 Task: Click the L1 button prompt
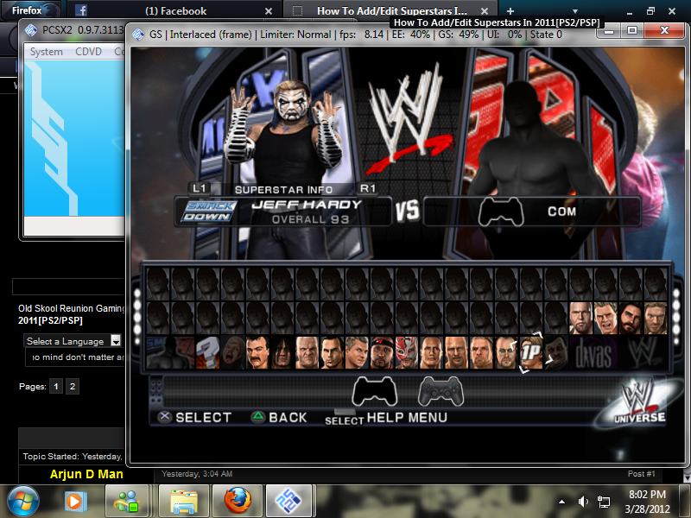[200, 188]
